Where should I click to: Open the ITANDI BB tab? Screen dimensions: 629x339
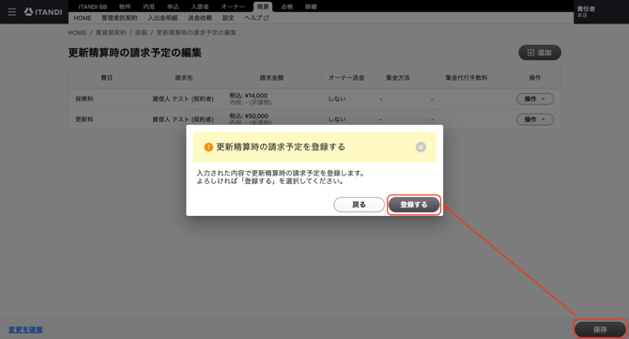pyautogui.click(x=93, y=7)
